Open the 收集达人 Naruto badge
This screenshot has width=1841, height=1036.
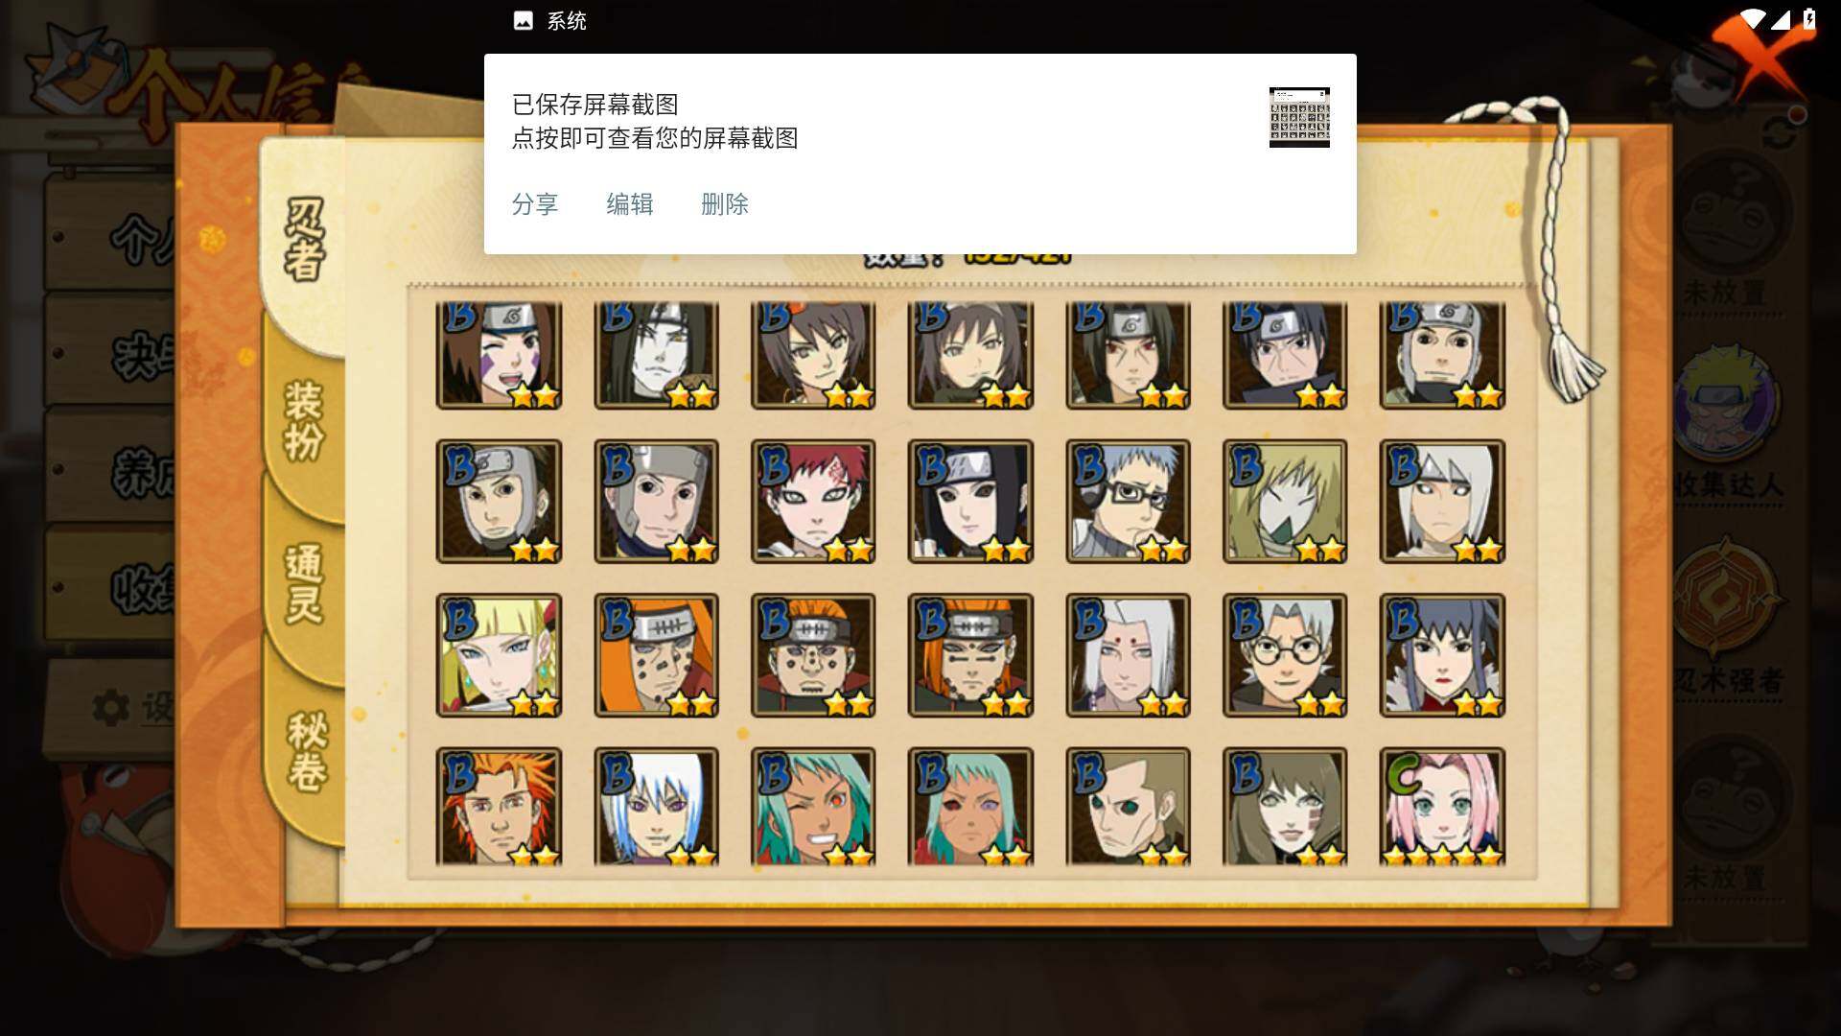pyautogui.click(x=1729, y=403)
